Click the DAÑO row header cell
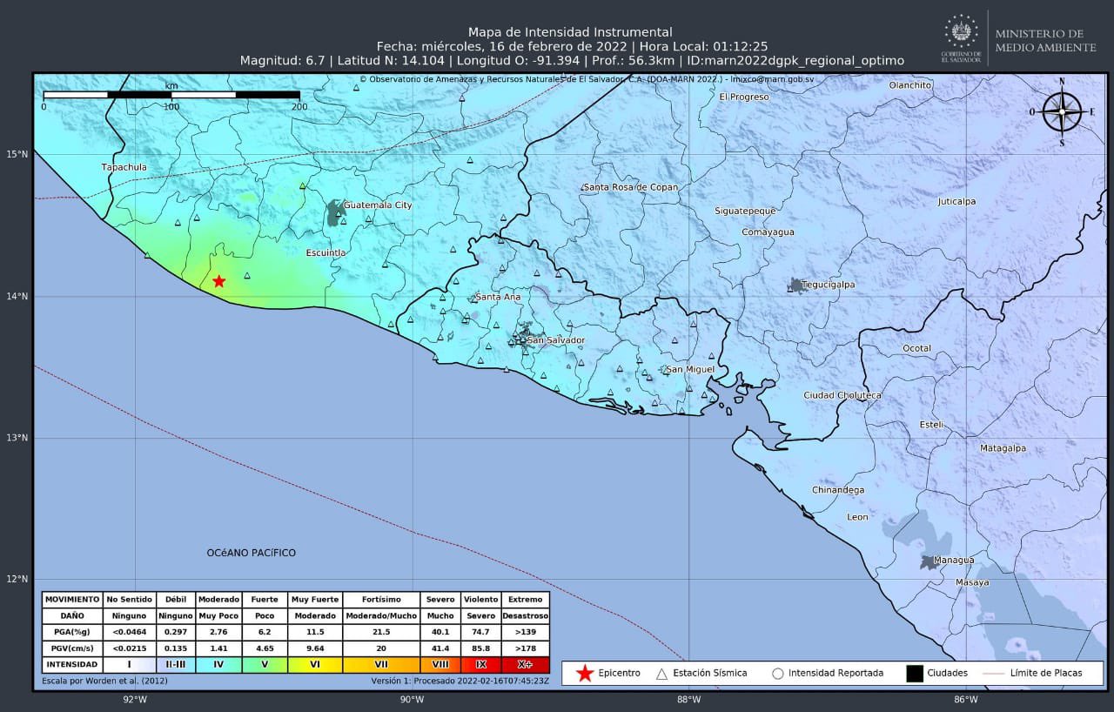This screenshot has width=1114, height=712. [72, 615]
